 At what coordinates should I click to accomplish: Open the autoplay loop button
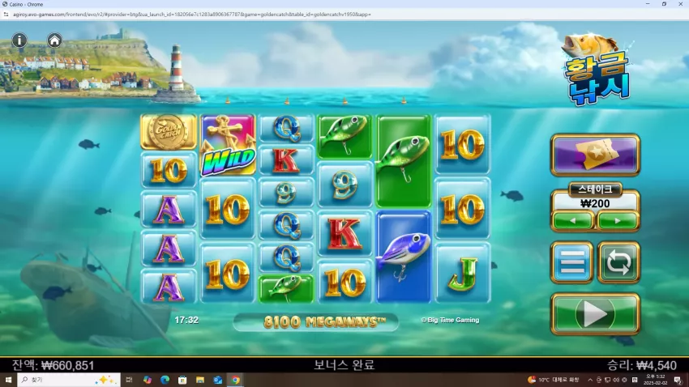tap(618, 262)
